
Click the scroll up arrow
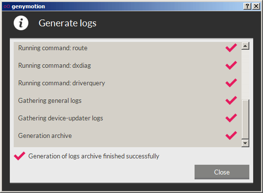click(x=245, y=46)
